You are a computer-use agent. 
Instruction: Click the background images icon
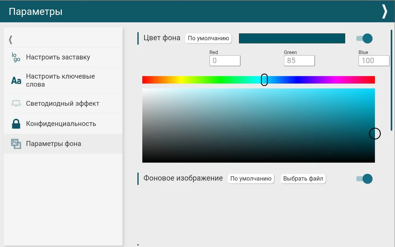pos(16,143)
